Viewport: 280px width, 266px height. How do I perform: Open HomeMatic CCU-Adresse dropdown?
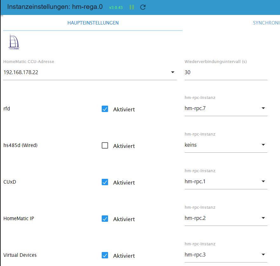(90, 72)
